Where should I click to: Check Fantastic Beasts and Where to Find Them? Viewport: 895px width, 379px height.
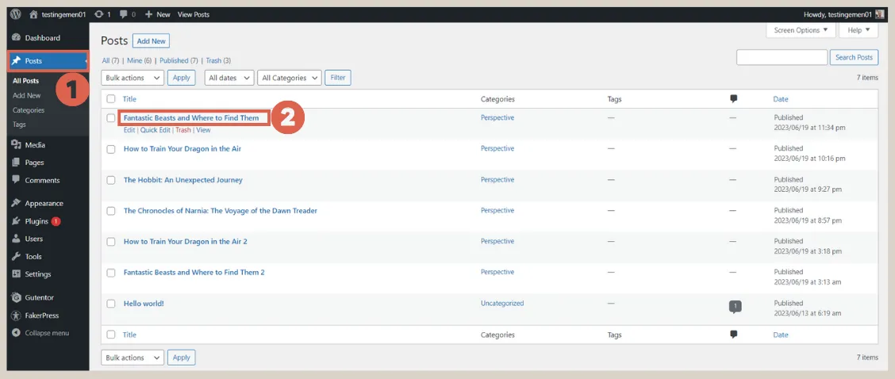pos(111,118)
